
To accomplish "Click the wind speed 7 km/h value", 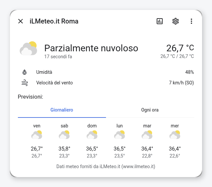I will coord(181,83).
